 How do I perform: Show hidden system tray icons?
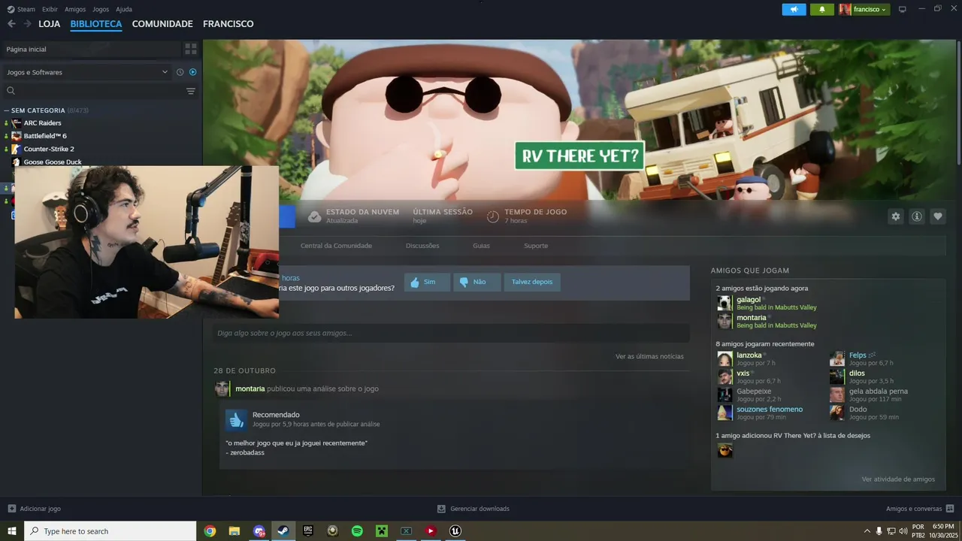pos(867,531)
